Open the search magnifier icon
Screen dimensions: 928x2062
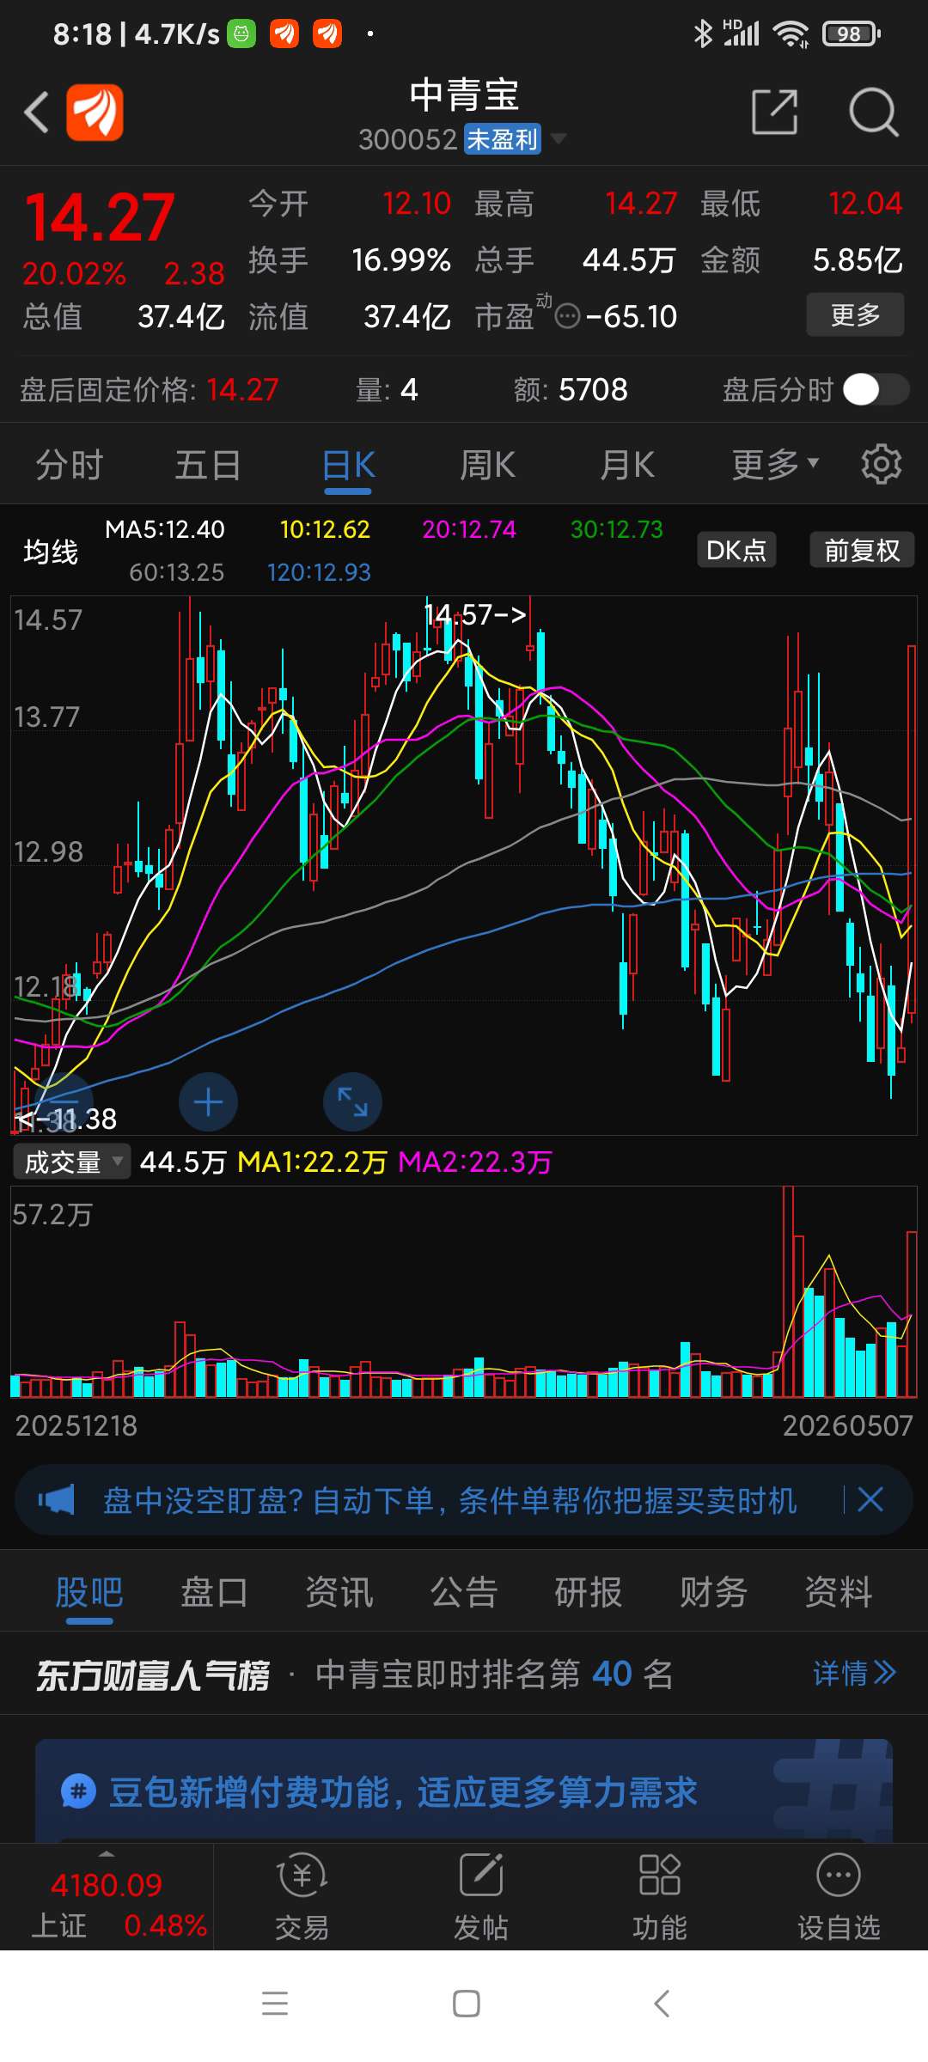(873, 113)
